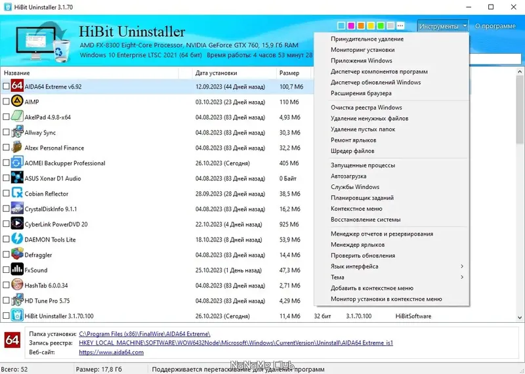Tick the Allway Sync checkbox
This screenshot has width=525, height=374.
point(6,133)
